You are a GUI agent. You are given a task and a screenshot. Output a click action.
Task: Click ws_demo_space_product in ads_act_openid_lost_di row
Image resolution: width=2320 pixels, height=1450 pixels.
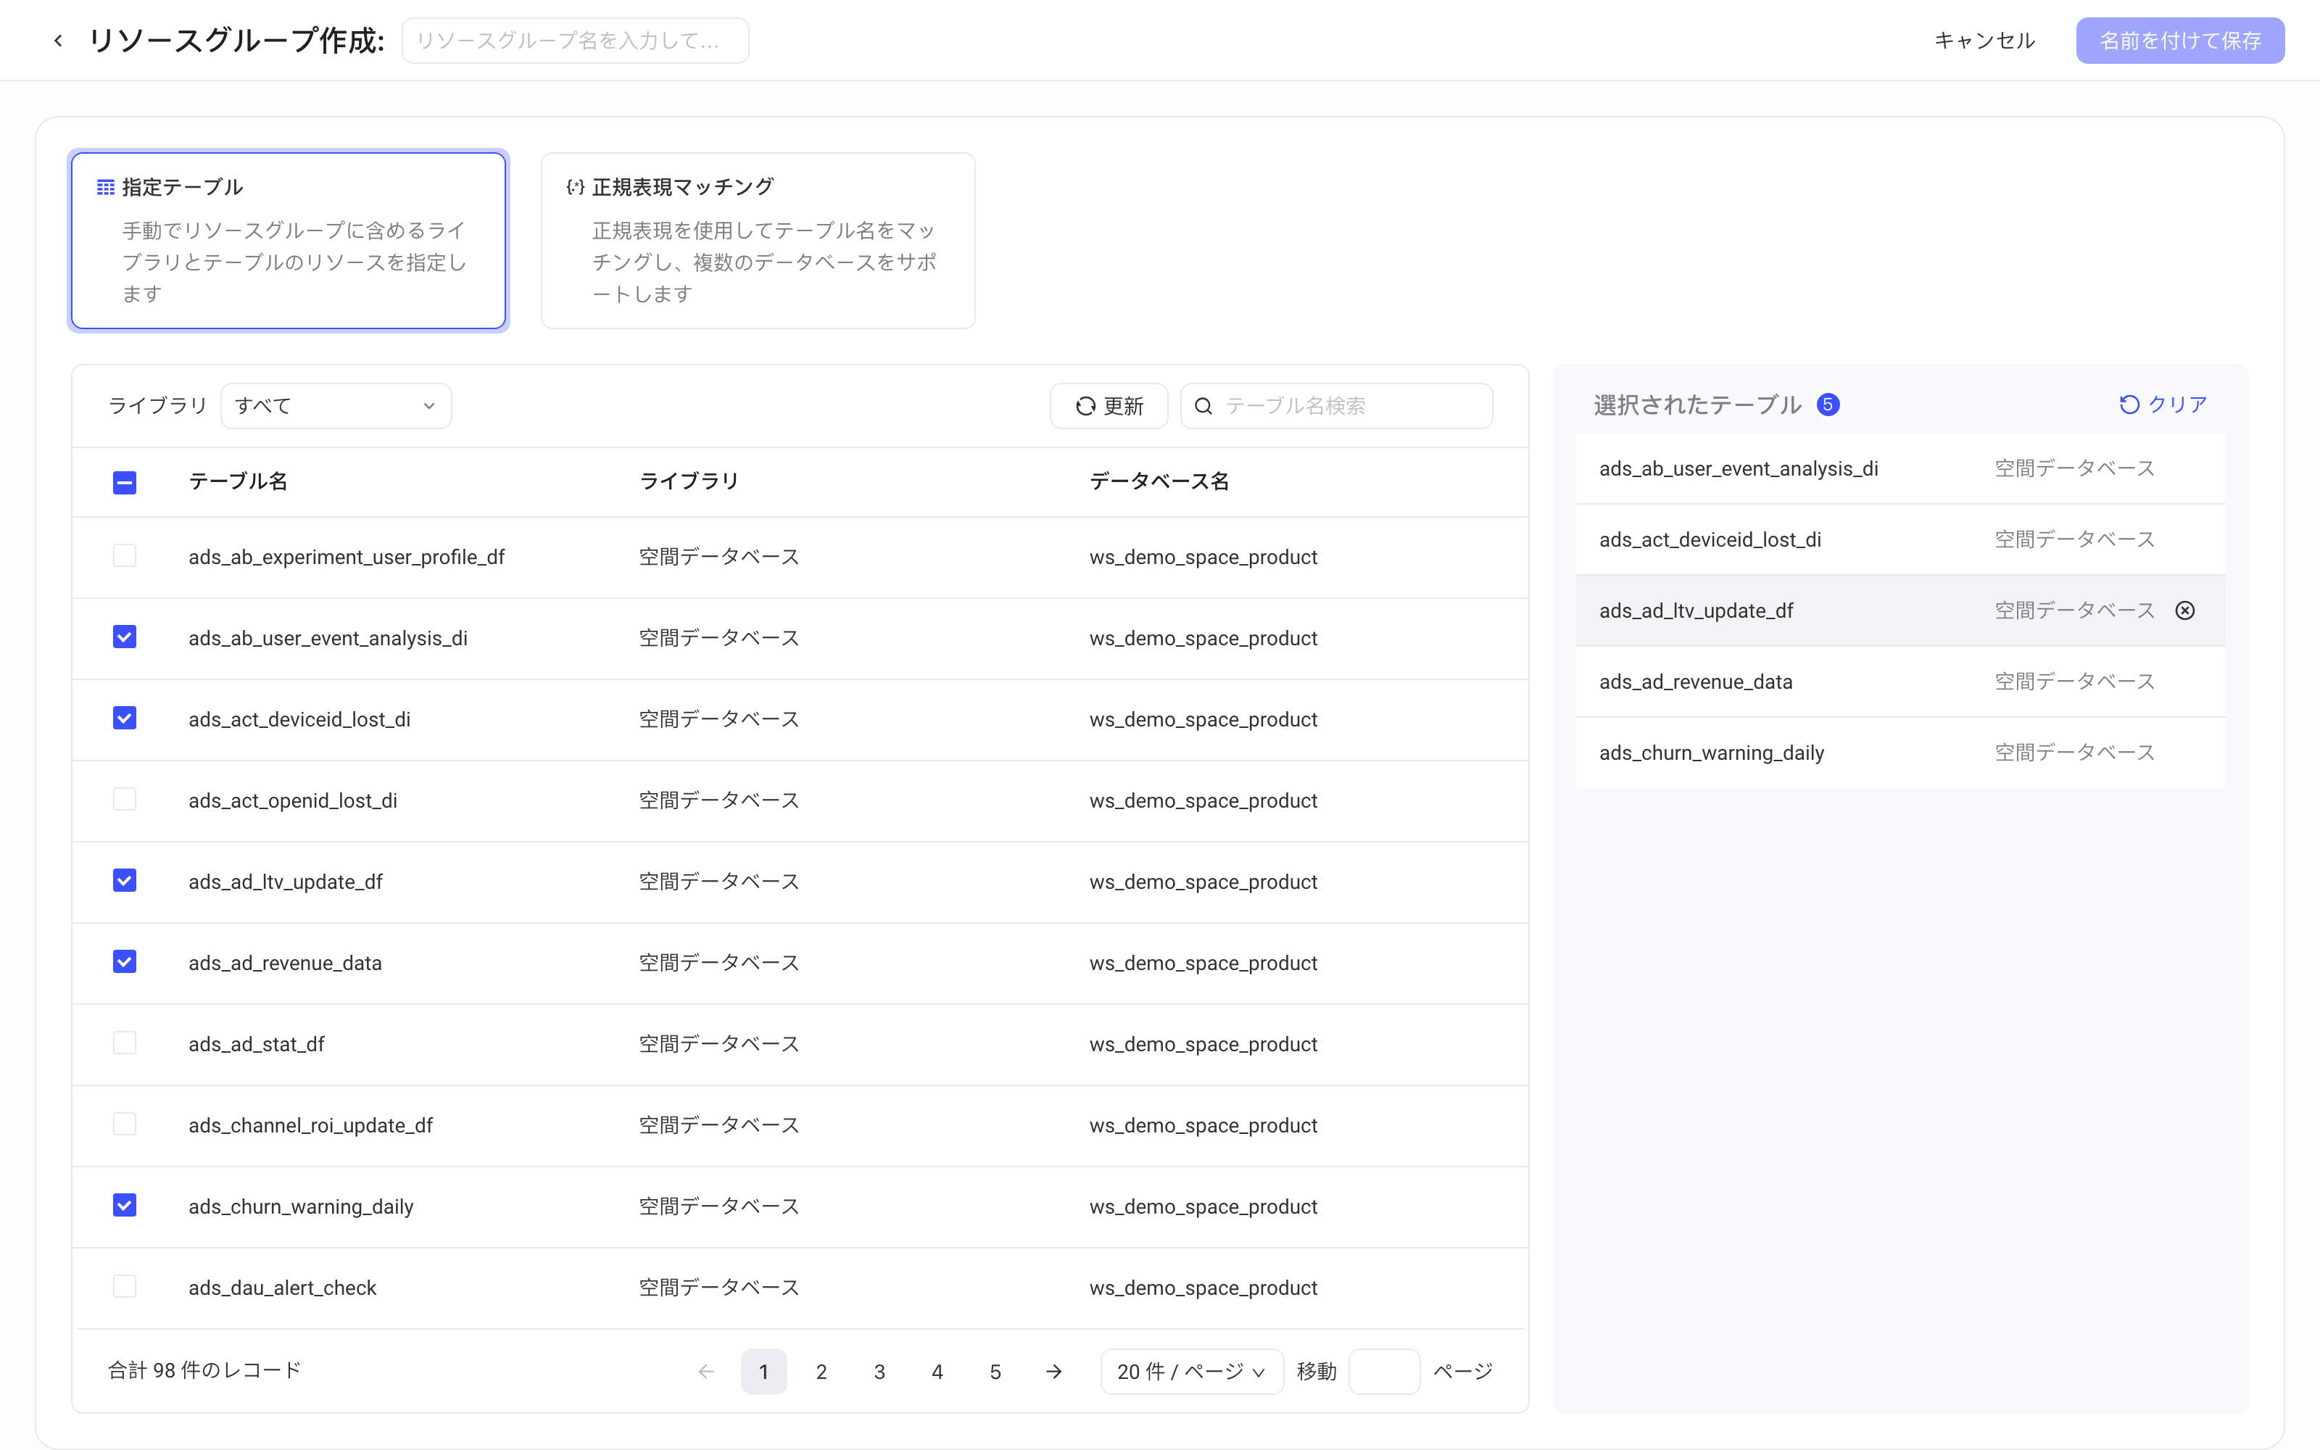pos(1203,800)
